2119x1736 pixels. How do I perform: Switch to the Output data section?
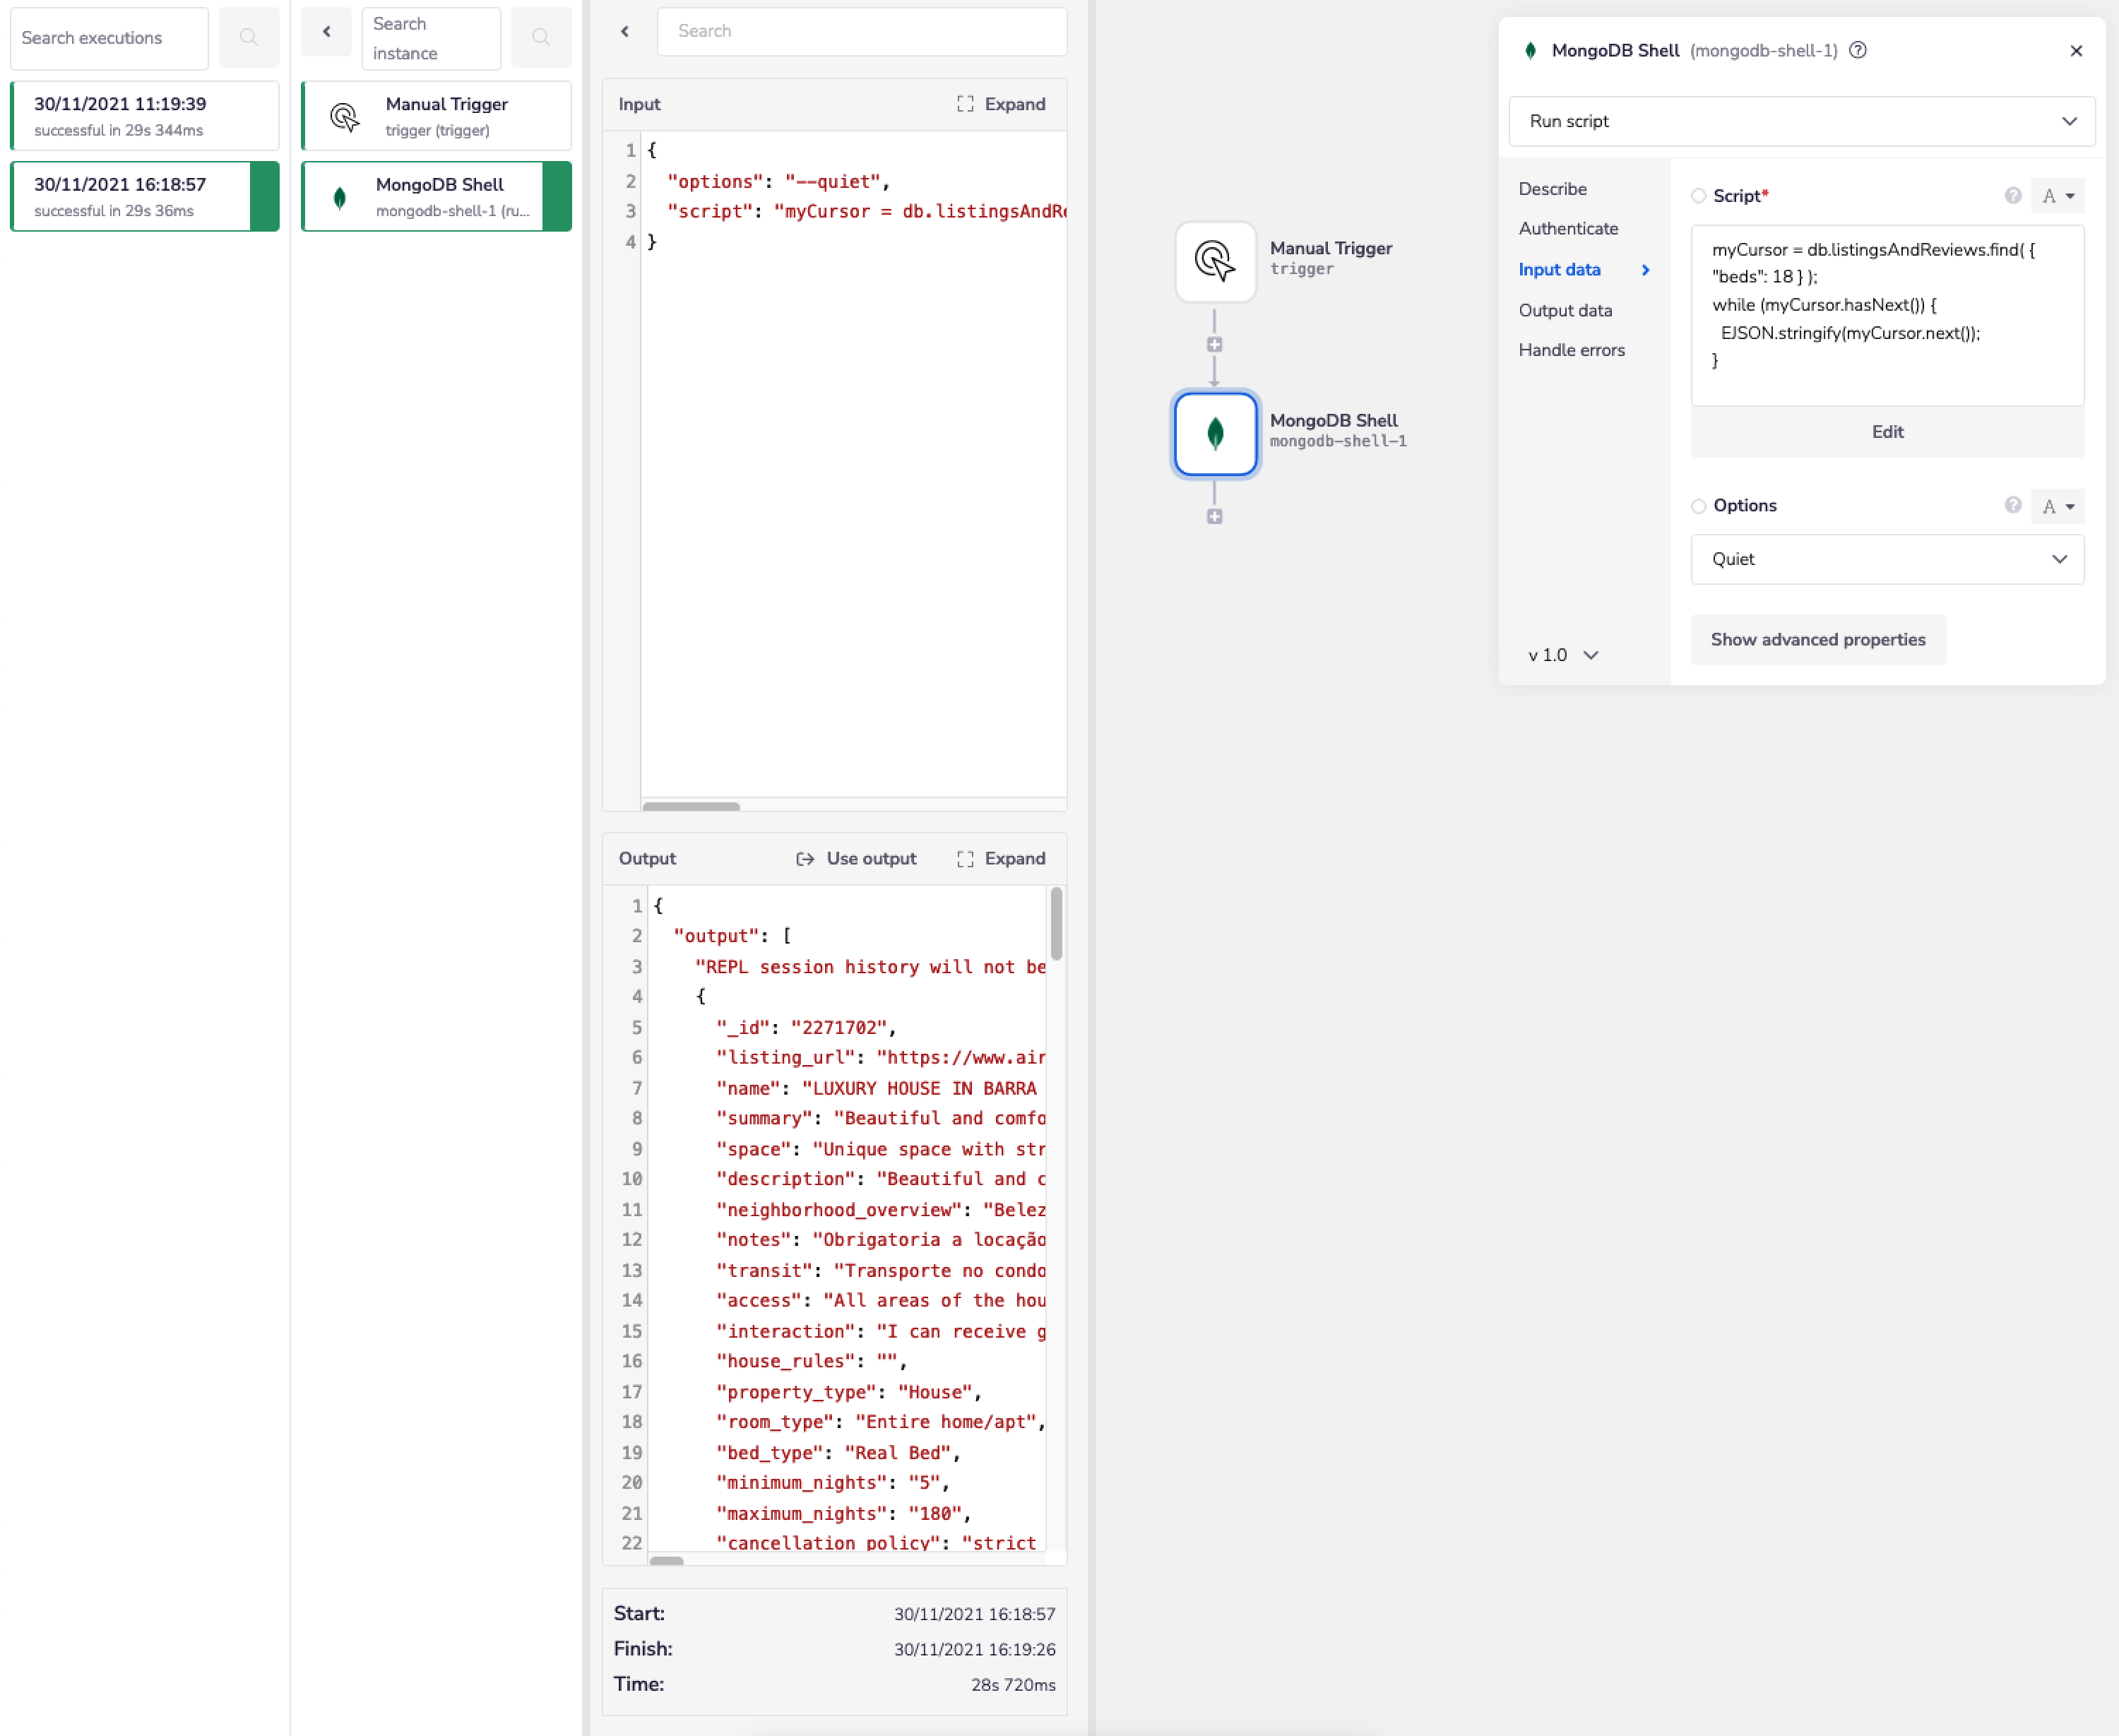coord(1566,310)
